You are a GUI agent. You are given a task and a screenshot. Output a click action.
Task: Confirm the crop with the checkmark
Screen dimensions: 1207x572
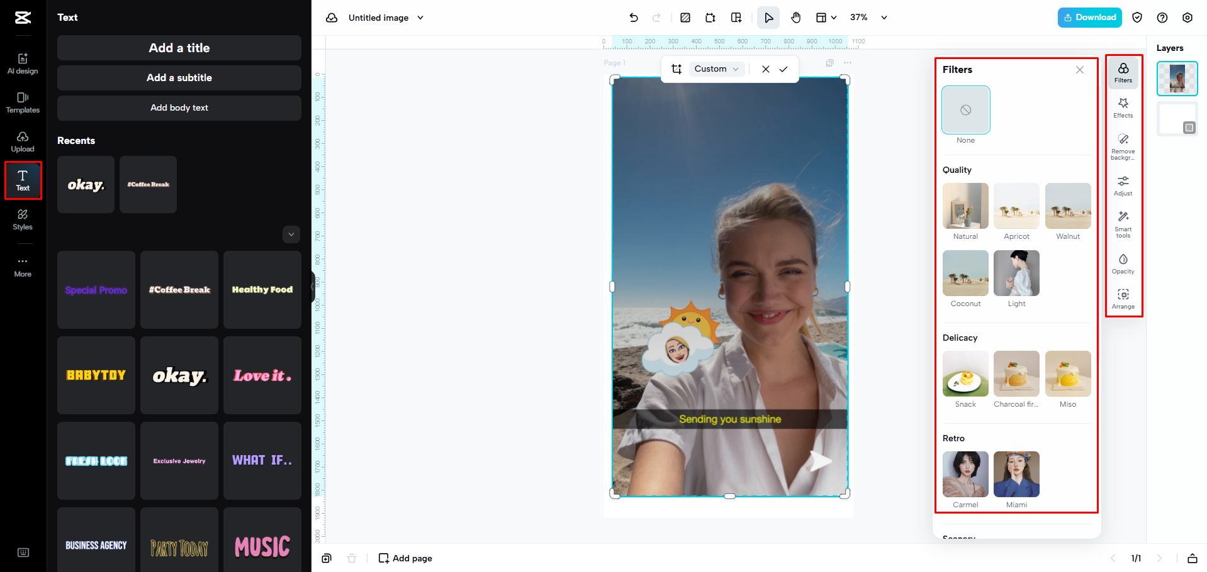pyautogui.click(x=783, y=69)
